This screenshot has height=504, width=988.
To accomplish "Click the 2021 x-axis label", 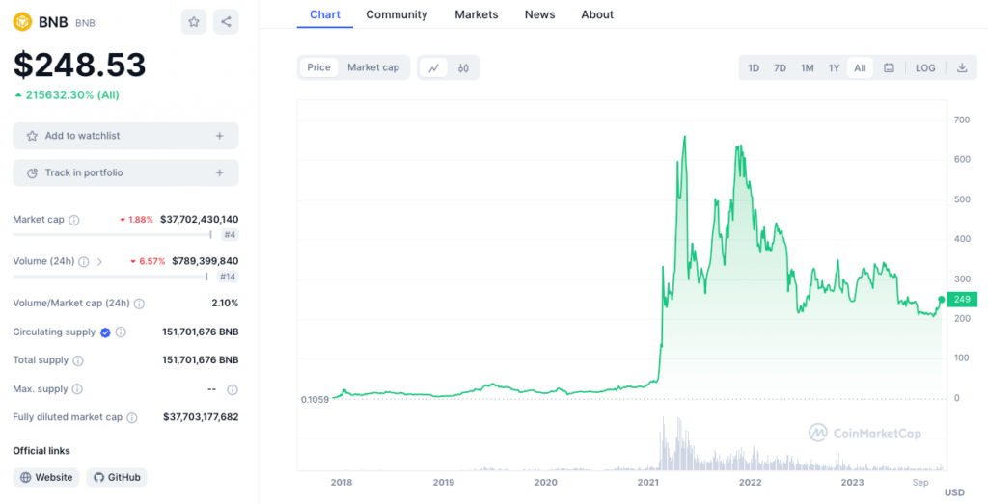I will coord(648,483).
